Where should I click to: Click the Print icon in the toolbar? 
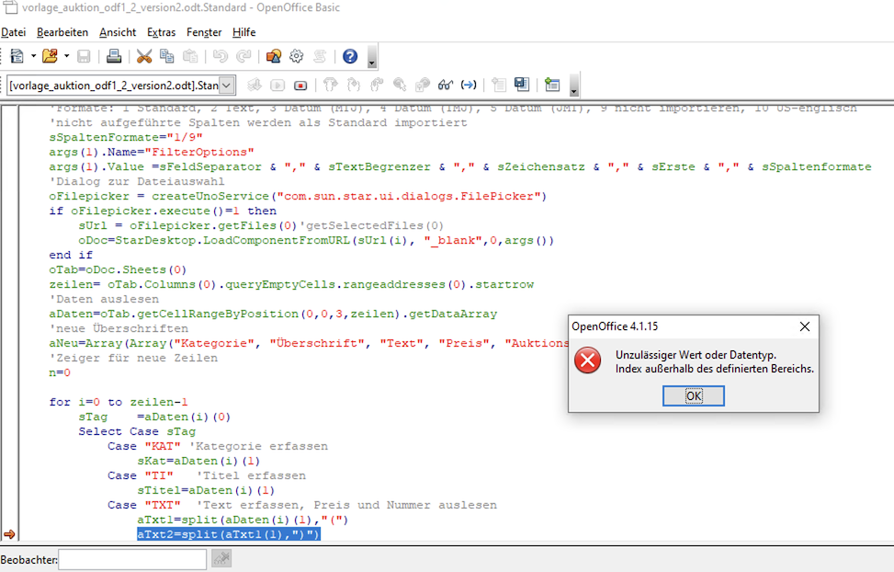[114, 57]
